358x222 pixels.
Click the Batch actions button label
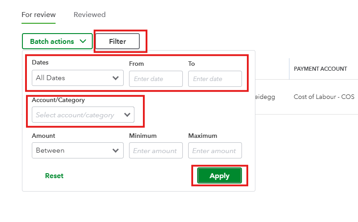click(52, 42)
